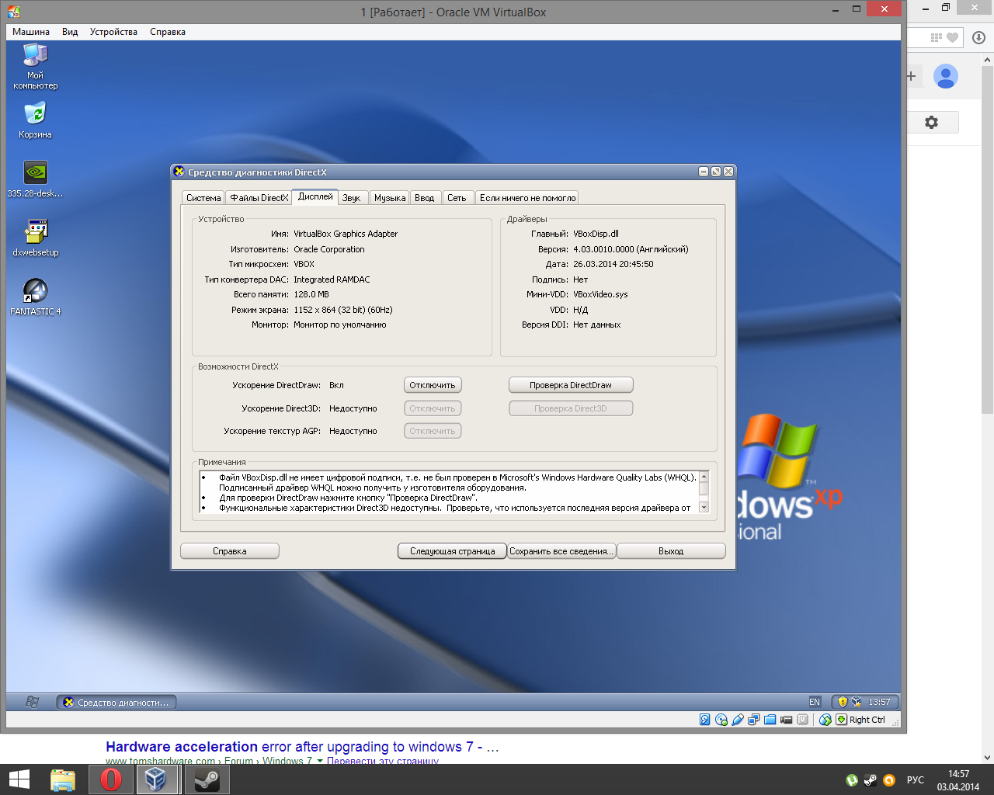The height and width of the screenshot is (795, 994).
Task: Switch to the Музыка tab
Action: pyautogui.click(x=390, y=198)
